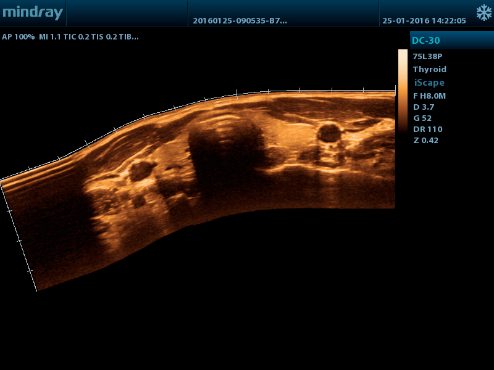Click the file name 20160125-090535-B7

pyautogui.click(x=240, y=21)
